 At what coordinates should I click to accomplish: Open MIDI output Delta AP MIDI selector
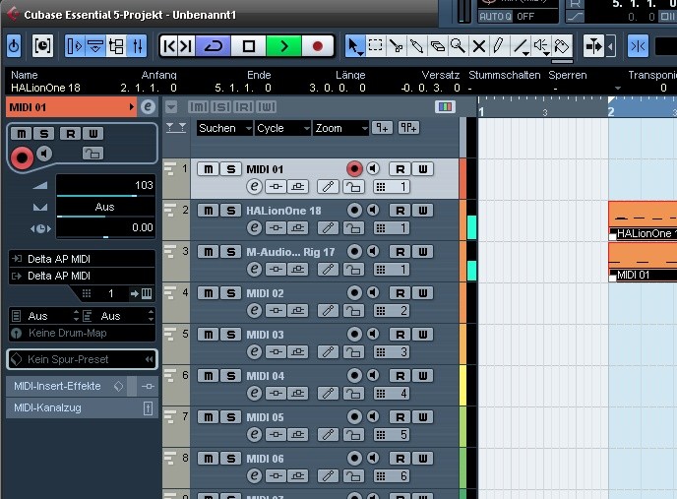tap(82, 276)
